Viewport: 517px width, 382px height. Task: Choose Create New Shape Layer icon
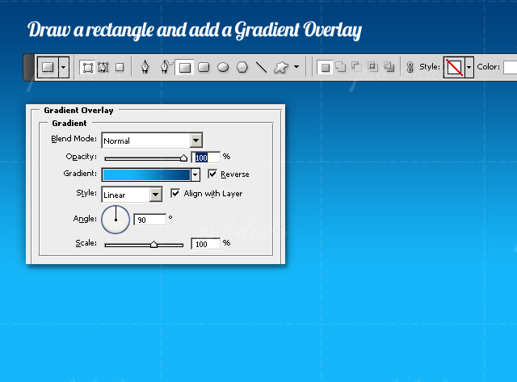[325, 68]
